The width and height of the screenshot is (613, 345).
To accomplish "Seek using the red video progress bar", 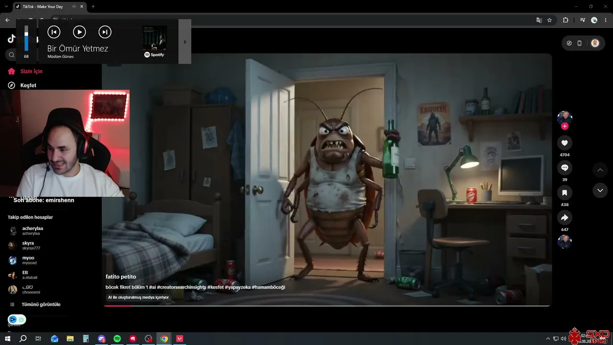I will tap(327, 305).
